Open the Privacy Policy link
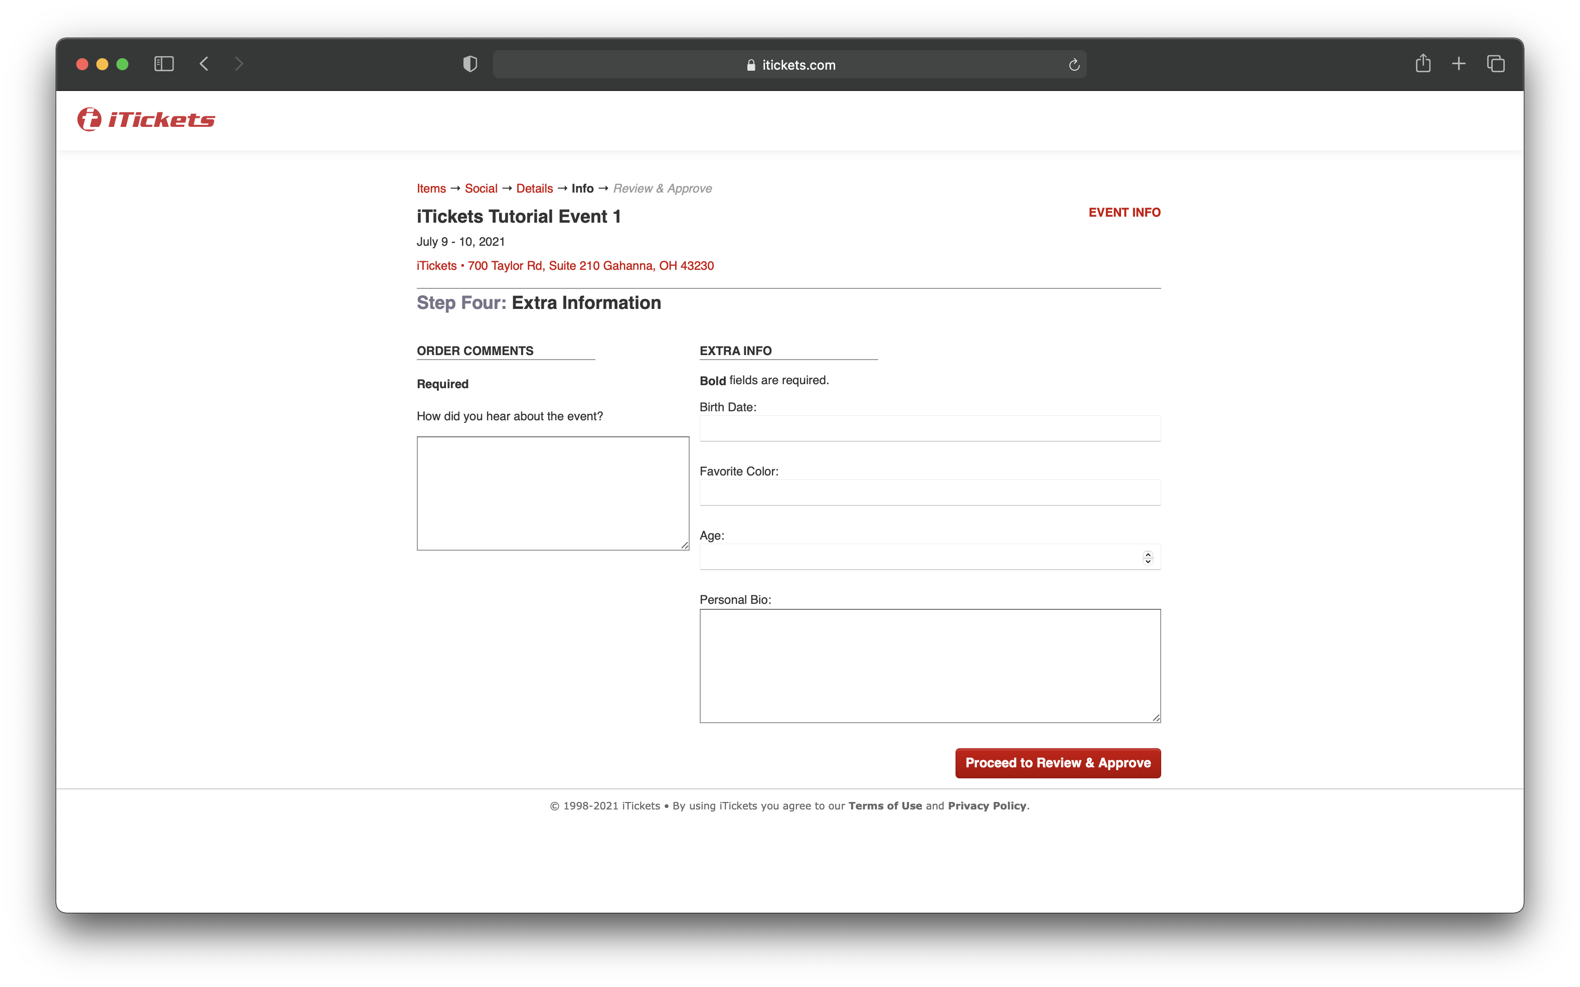 (x=987, y=805)
